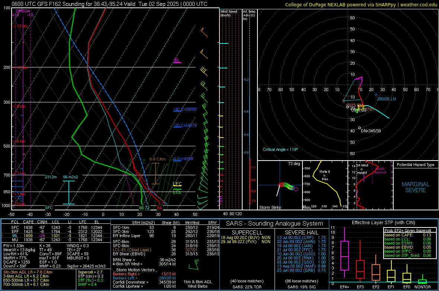Select the -30 C=29095' height label
Image resolution: width=439 pixels, height=291 pixels.
[x=185, y=109]
